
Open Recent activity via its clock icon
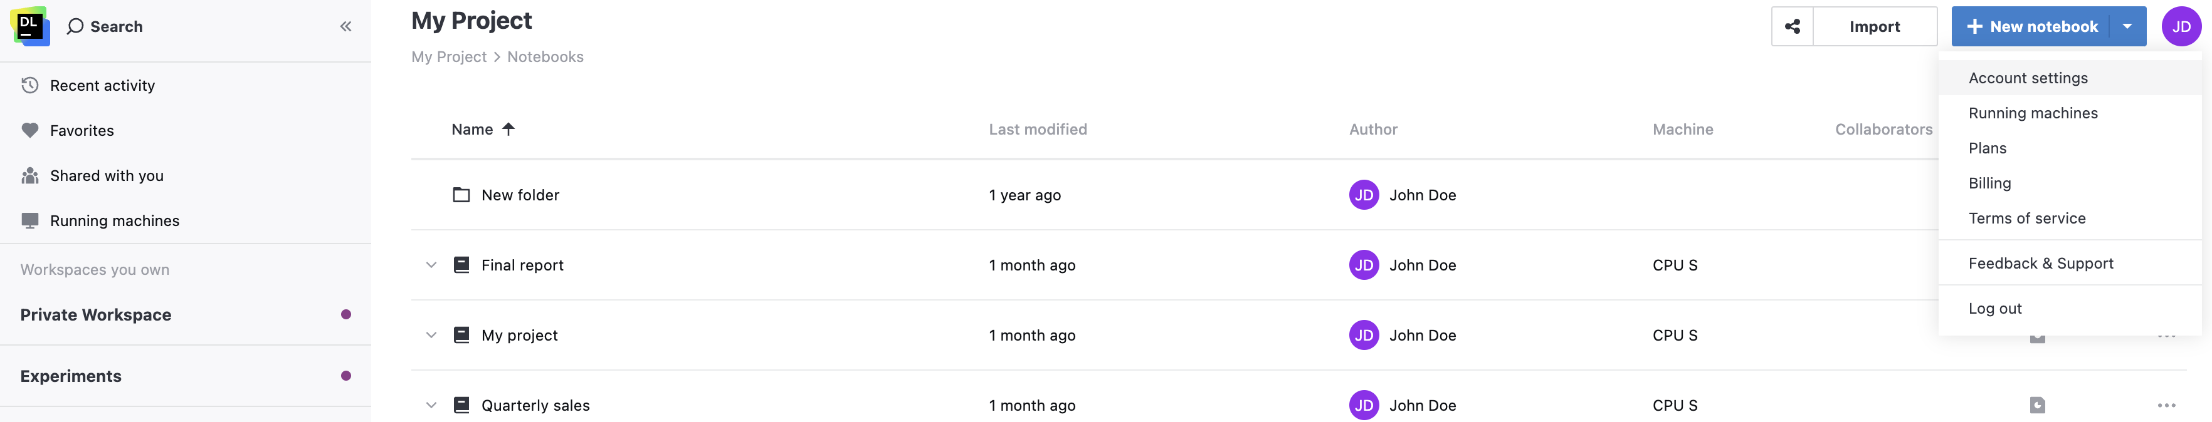pos(29,85)
